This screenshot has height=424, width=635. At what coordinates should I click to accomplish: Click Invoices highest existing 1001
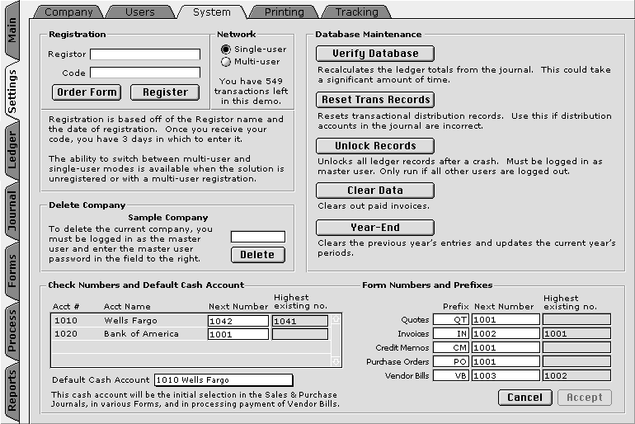[x=576, y=334]
